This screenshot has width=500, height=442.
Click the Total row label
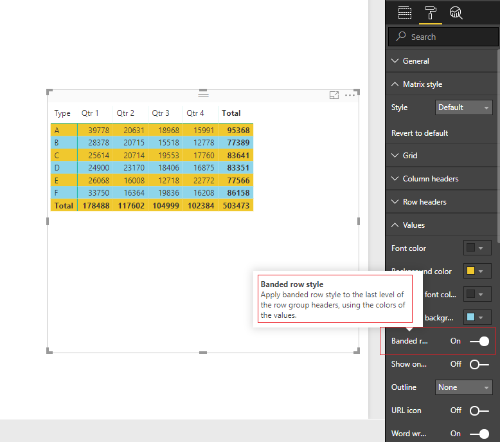(x=64, y=205)
